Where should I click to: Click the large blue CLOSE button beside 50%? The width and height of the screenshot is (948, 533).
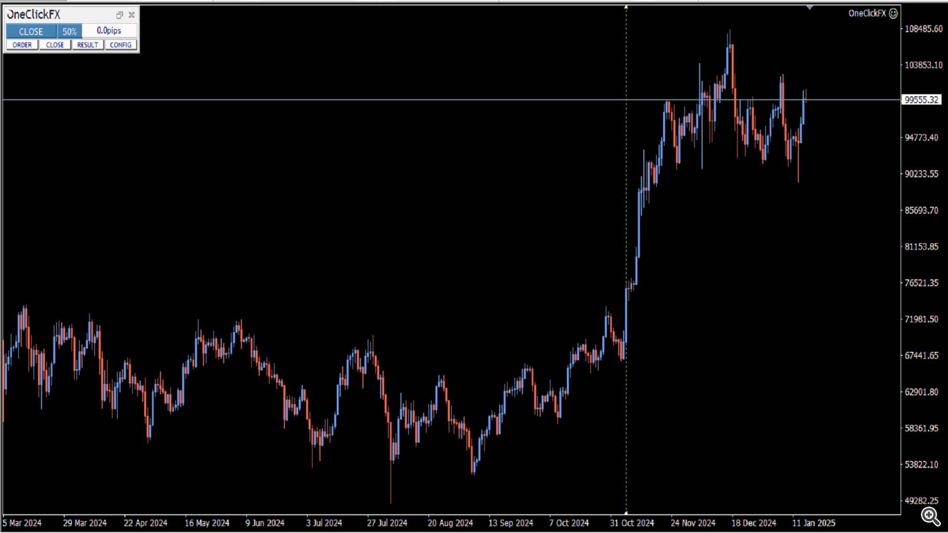(x=31, y=31)
